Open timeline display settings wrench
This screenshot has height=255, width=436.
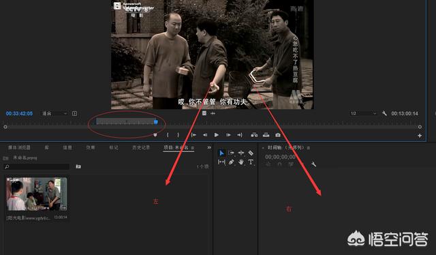coord(313,164)
